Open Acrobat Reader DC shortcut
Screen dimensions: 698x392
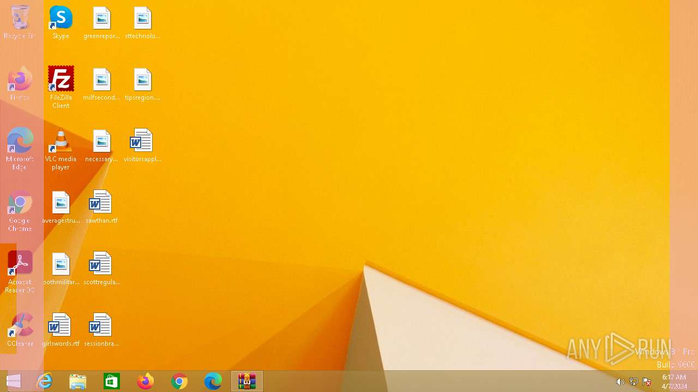coord(20,272)
